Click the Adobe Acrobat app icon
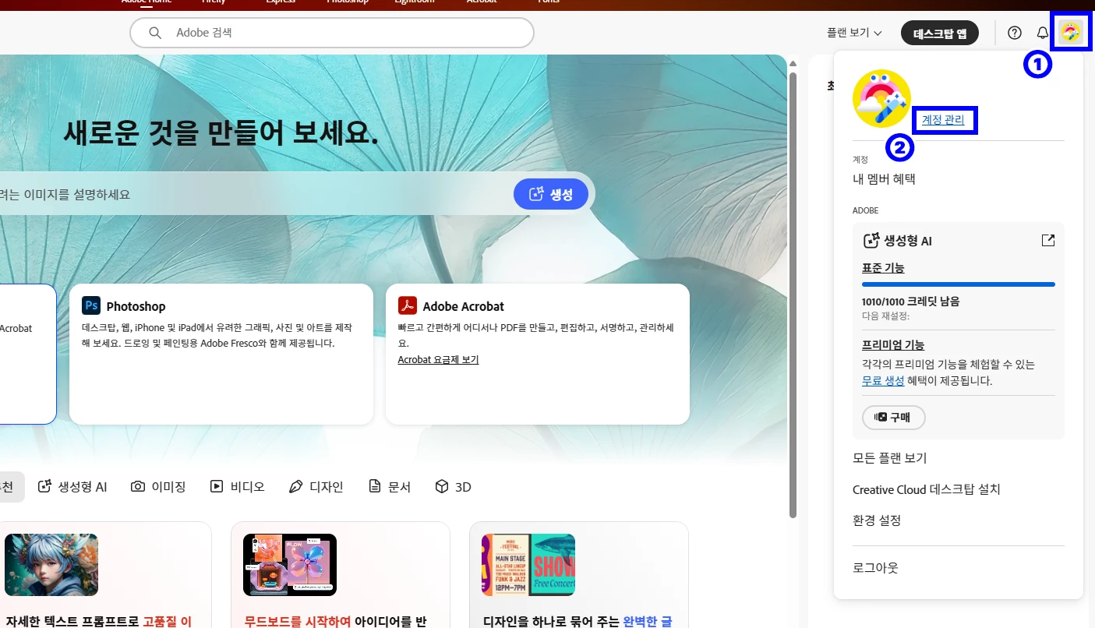This screenshot has width=1095, height=628. coord(408,305)
